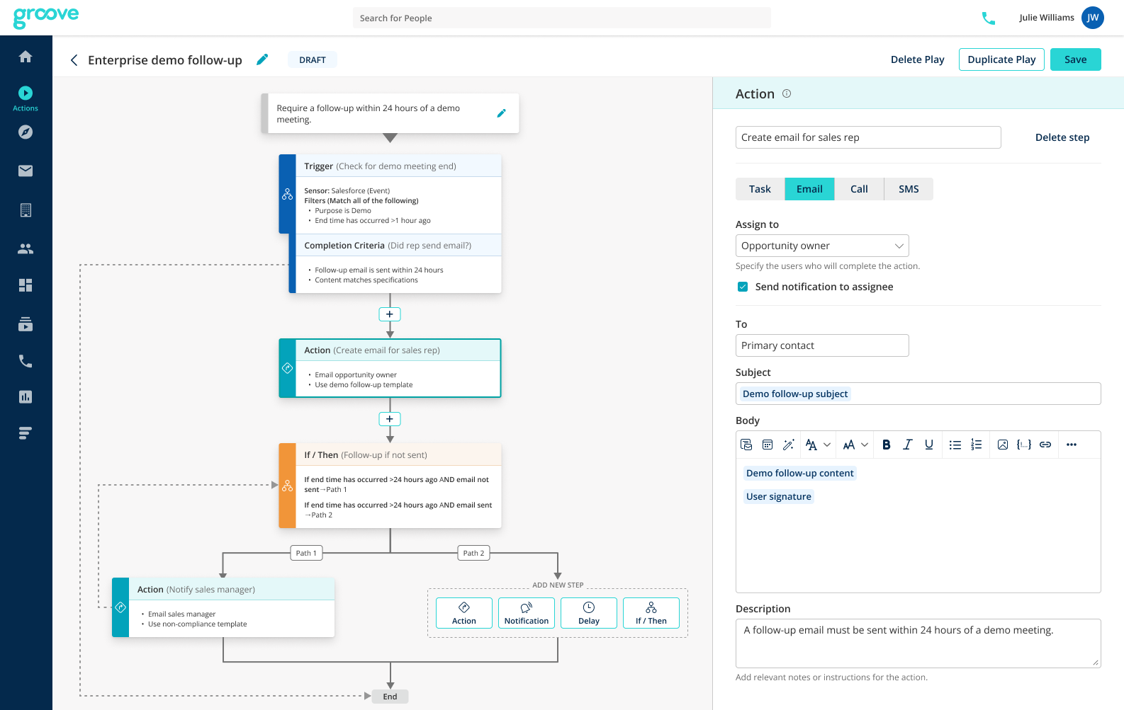Viewport: 1124px width, 710px height.
Task: Open more editor options ellipsis
Action: pyautogui.click(x=1072, y=445)
